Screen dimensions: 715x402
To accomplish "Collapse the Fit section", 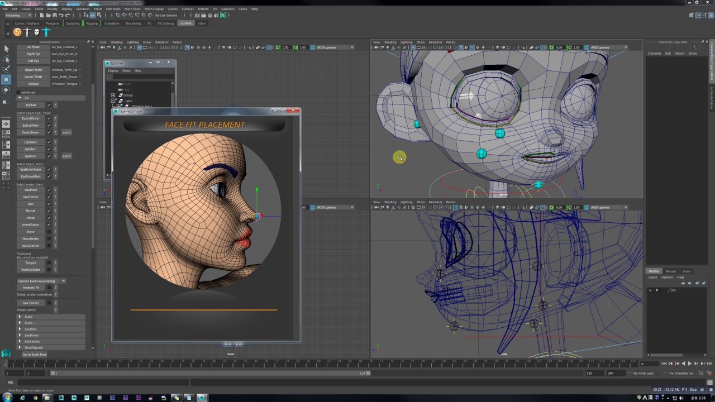I will pos(20,98).
